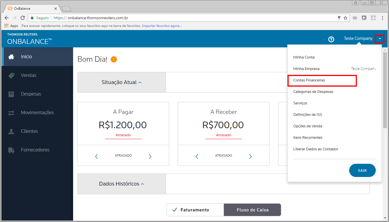This screenshot has width=389, height=222.
Task: Click the secure padlock icon
Action: coord(32,18)
